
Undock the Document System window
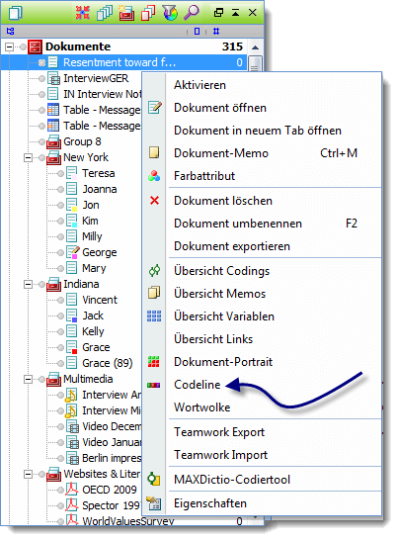[218, 13]
